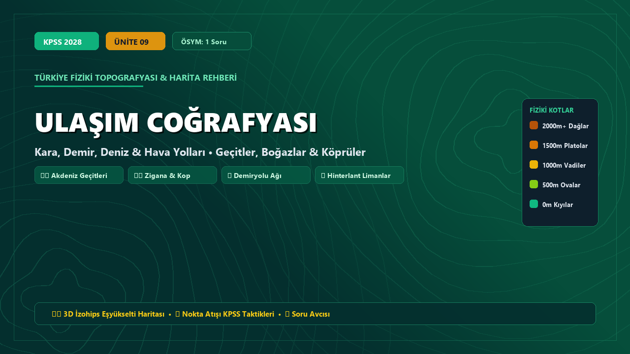The image size is (630, 354).
Task: Click the FİZİKİ KOTLAR legend heading
Action: point(552,110)
